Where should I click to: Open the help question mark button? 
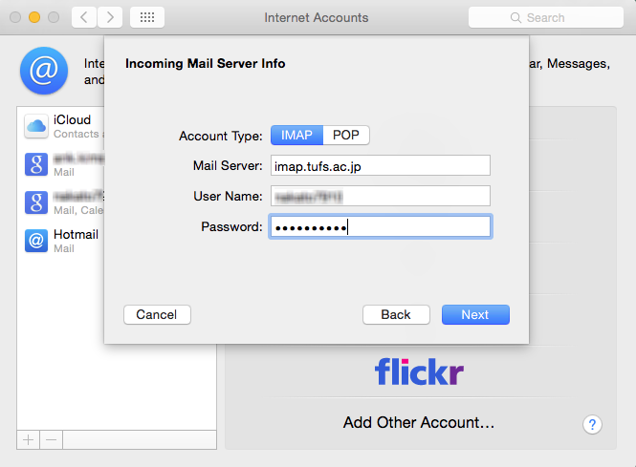click(592, 424)
